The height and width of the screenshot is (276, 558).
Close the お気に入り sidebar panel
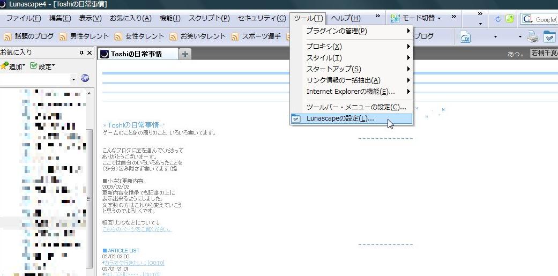[90, 53]
